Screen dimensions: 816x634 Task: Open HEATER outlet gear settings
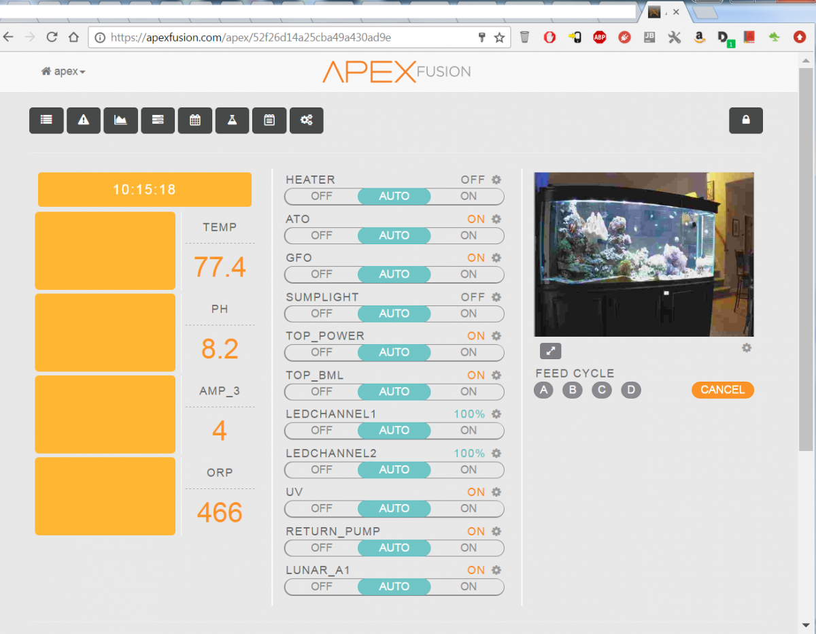coord(496,180)
